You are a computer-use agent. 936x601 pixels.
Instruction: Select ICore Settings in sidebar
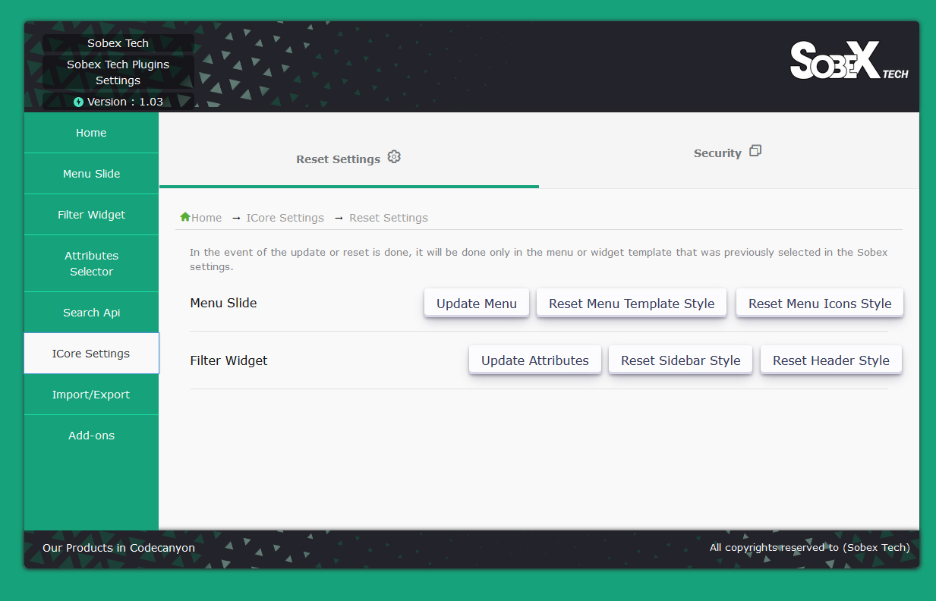91,354
